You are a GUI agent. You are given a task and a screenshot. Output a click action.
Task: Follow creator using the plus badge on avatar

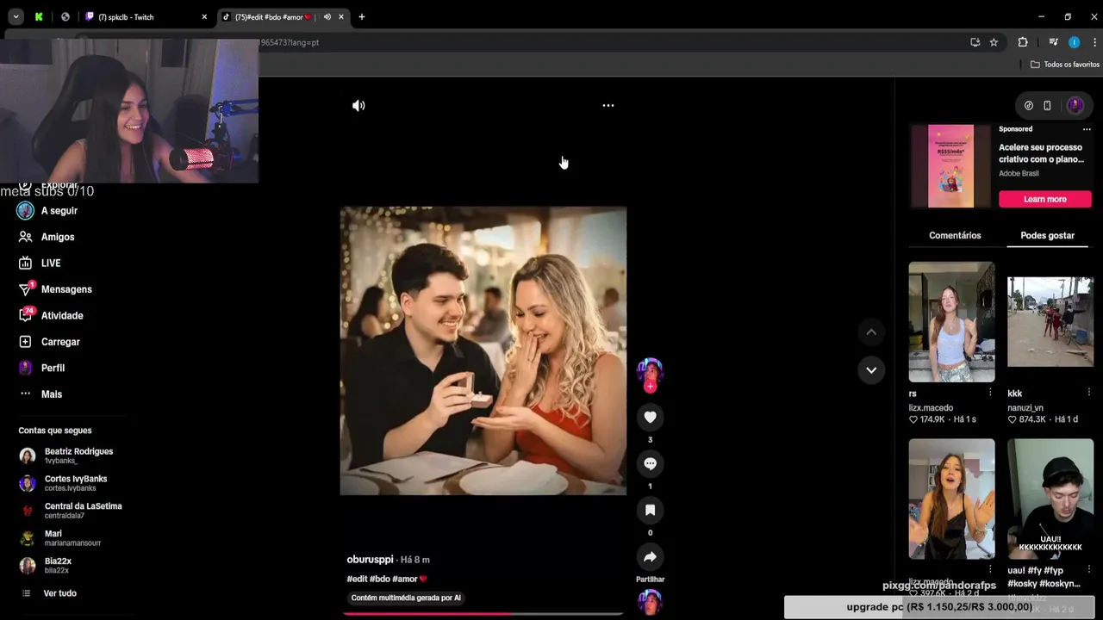(650, 387)
